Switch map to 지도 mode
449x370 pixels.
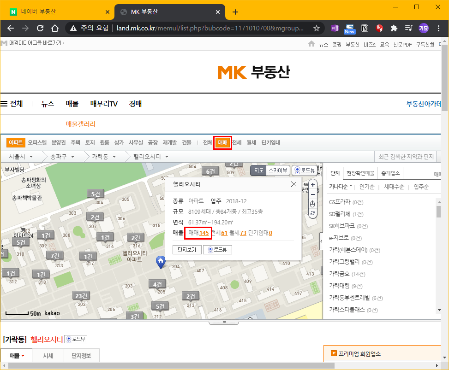coord(258,170)
